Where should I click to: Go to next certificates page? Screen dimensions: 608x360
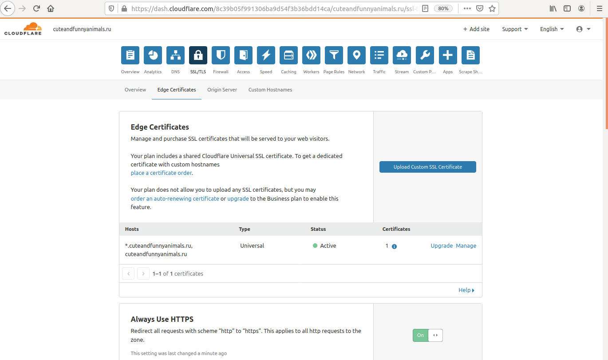point(143,273)
